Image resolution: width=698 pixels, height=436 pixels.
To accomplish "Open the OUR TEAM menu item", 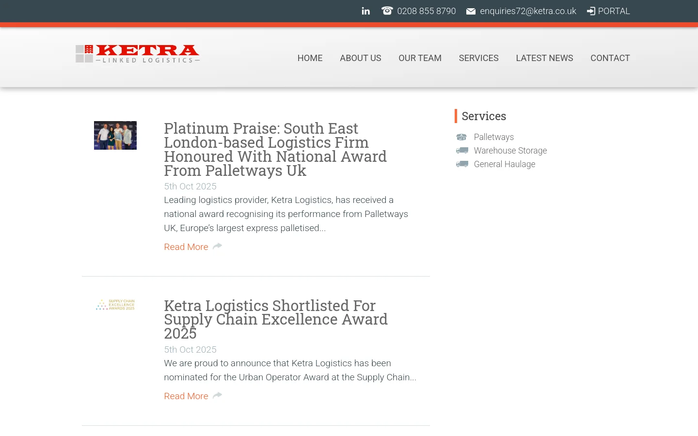I will tap(420, 58).
